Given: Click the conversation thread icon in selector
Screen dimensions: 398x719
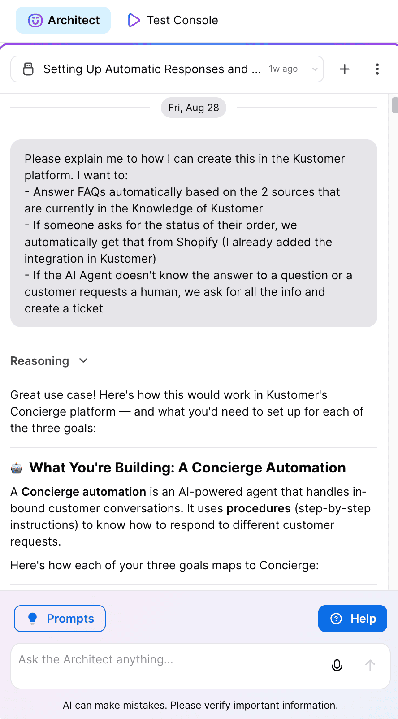Looking at the screenshot, I should point(28,69).
